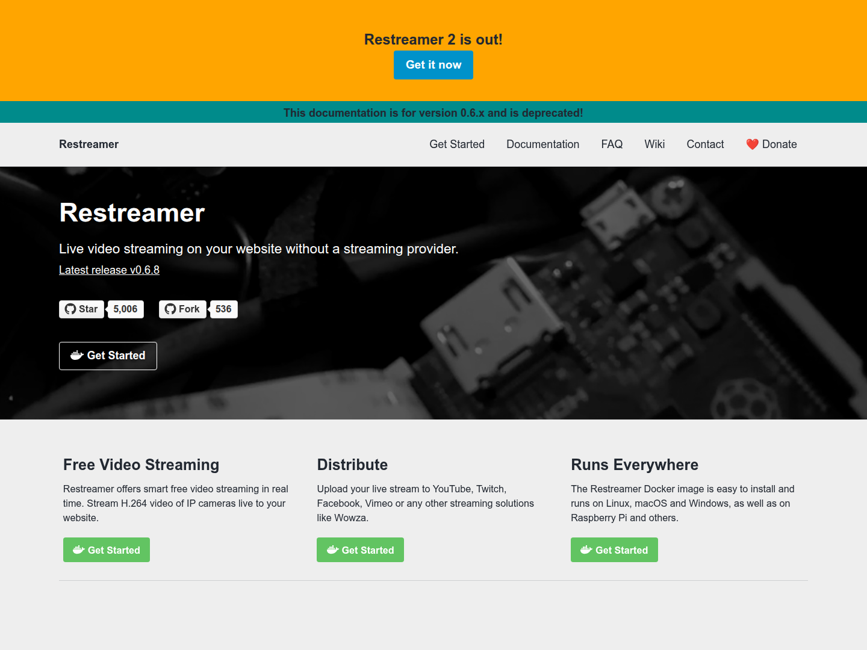Viewport: 867px width, 650px height.
Task: Click the deprecated version 0.6.x notice
Action: coord(433,113)
